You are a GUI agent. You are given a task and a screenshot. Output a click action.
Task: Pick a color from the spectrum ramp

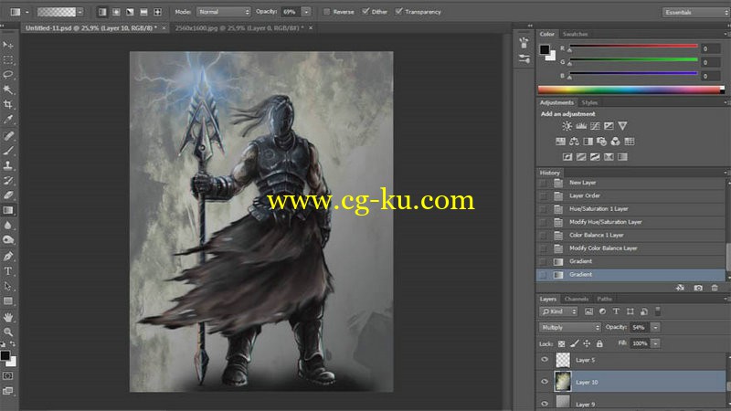click(631, 90)
